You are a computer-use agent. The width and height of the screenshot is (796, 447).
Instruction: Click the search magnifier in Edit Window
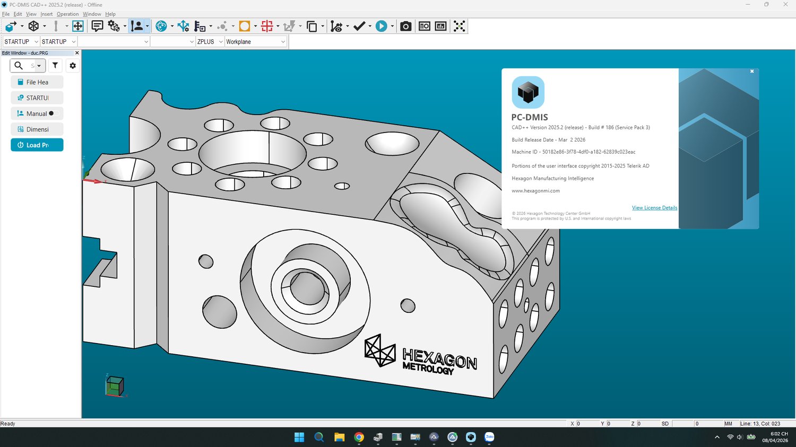(x=19, y=65)
